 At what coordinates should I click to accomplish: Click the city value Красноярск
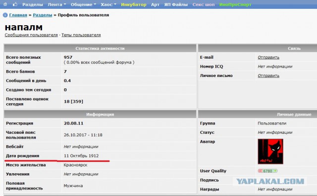pos(75,165)
